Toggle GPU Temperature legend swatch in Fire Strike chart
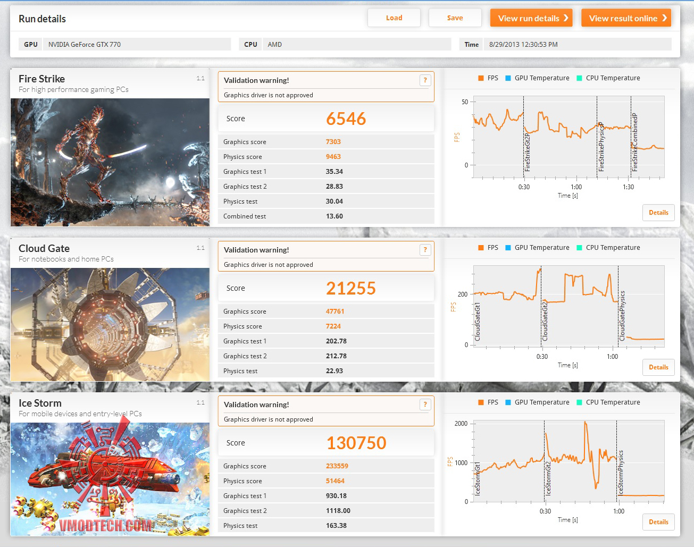 (x=508, y=78)
